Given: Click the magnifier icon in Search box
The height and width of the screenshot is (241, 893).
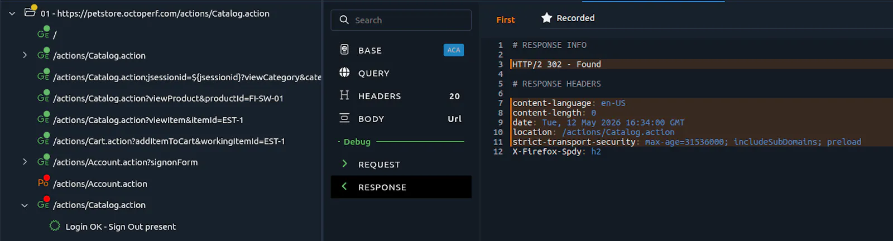Looking at the screenshot, I should (344, 20).
